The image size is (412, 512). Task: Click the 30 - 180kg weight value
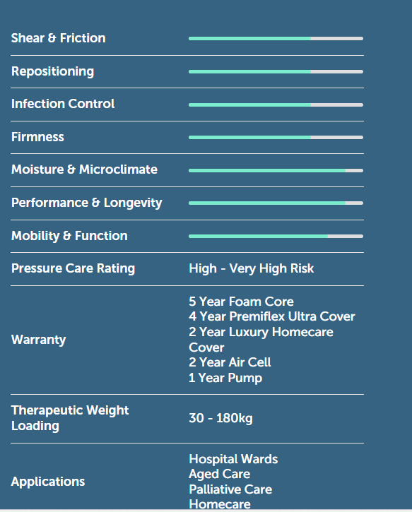pos(221,418)
